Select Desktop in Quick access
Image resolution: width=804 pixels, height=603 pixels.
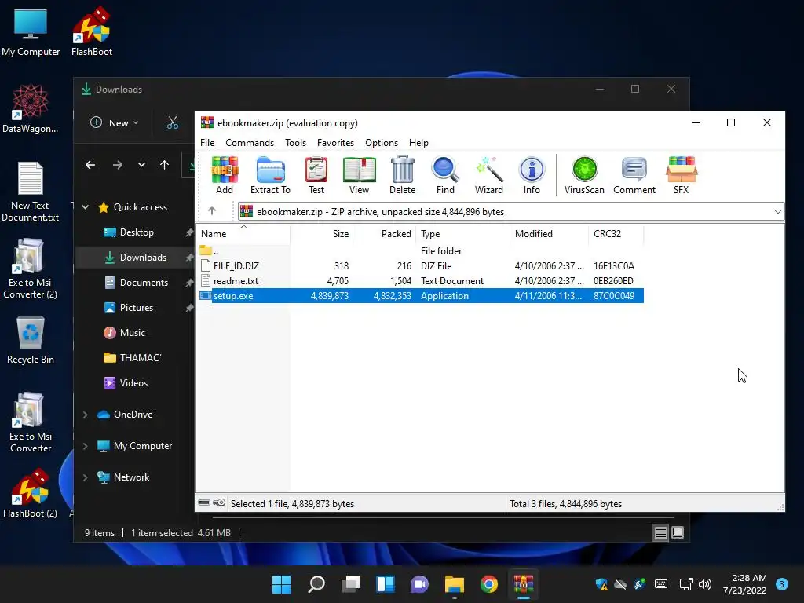pyautogui.click(x=135, y=232)
